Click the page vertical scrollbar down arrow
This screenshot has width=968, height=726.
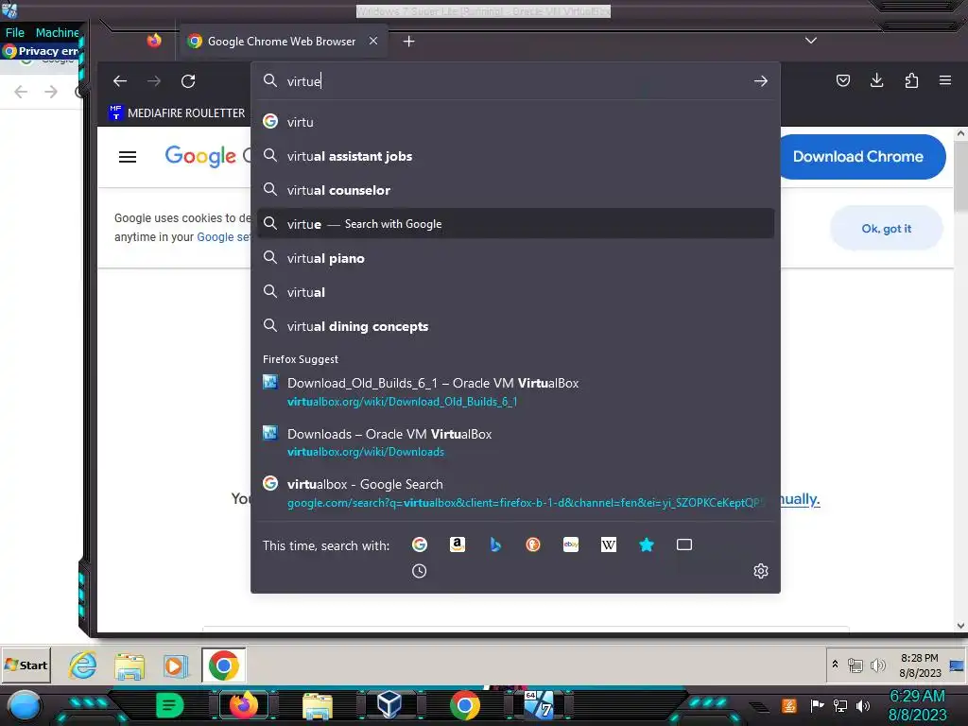pyautogui.click(x=960, y=626)
